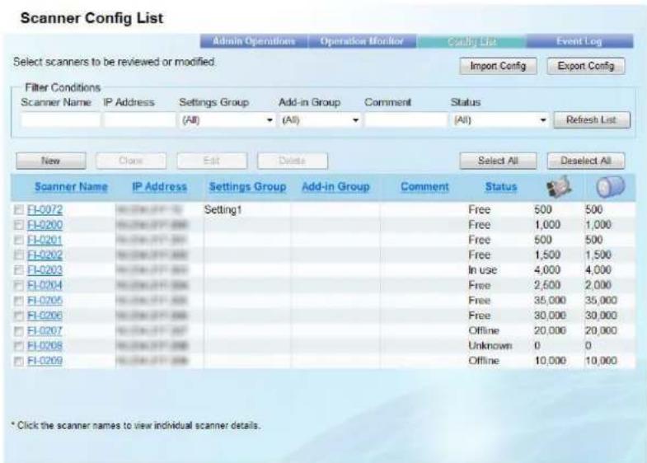This screenshot has height=463, width=647.
Task: Open the Status filter dropdown
Action: [499, 120]
